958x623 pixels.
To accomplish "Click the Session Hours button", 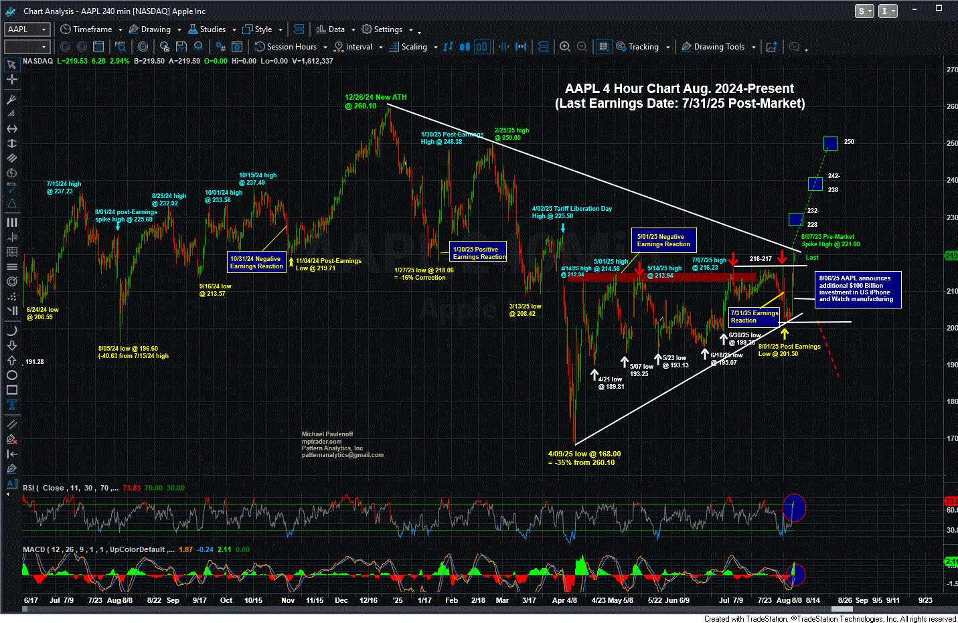I will pyautogui.click(x=286, y=46).
